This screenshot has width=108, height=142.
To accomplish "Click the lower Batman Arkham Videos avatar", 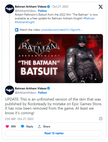I will click(10, 90).
